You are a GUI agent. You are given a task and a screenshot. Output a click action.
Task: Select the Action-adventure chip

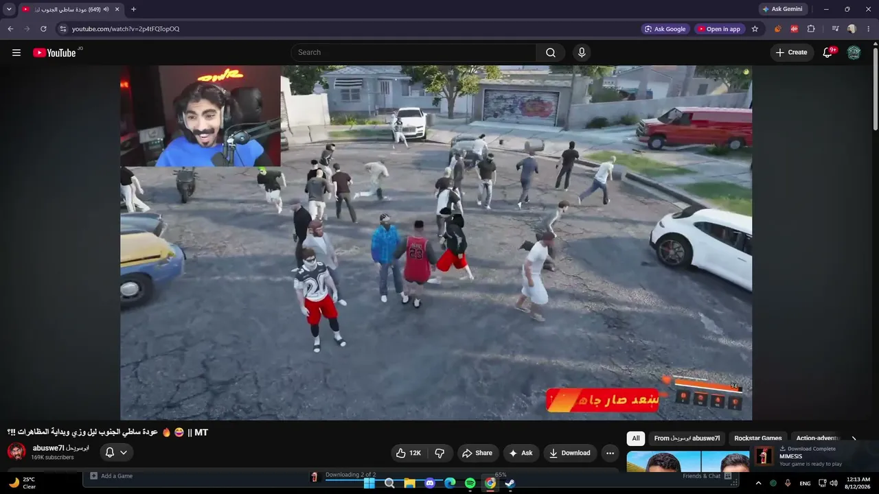(x=818, y=438)
